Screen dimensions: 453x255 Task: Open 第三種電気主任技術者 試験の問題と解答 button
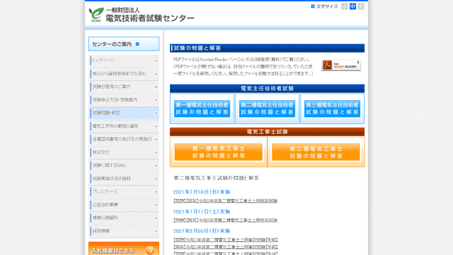point(332,109)
